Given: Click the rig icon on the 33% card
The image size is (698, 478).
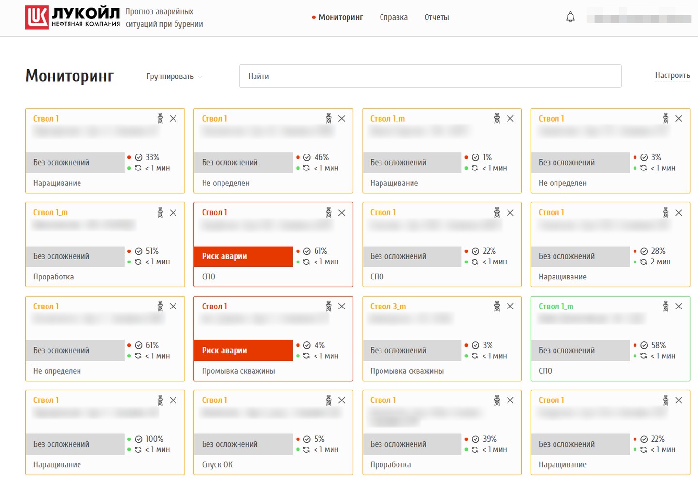Looking at the screenshot, I should pyautogui.click(x=160, y=119).
